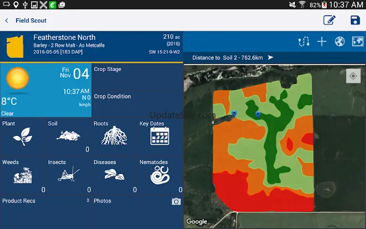Open the edit note pencil icon
This screenshot has height=229, width=366.
point(329,20)
